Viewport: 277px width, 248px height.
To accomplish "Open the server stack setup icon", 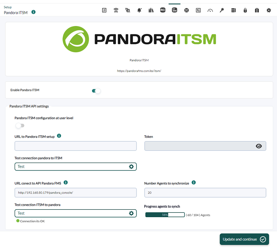I will pos(233,10).
